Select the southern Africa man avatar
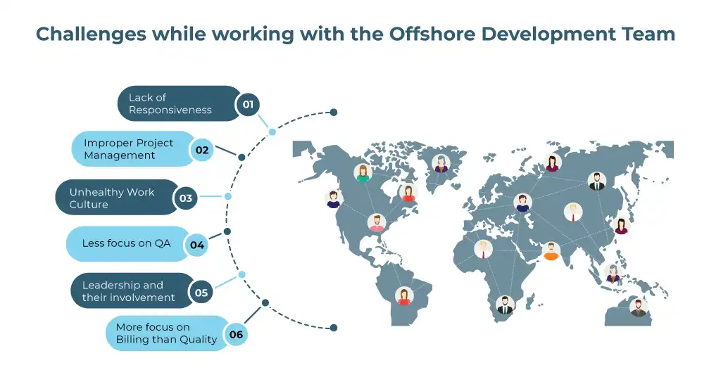Image resolution: width=721 pixels, height=377 pixels. click(504, 305)
